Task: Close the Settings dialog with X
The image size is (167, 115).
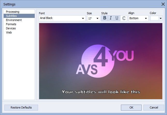Action: coord(163,4)
